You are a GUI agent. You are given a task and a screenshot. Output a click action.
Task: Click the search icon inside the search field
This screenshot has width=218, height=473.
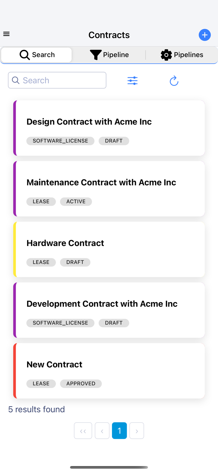15,80
